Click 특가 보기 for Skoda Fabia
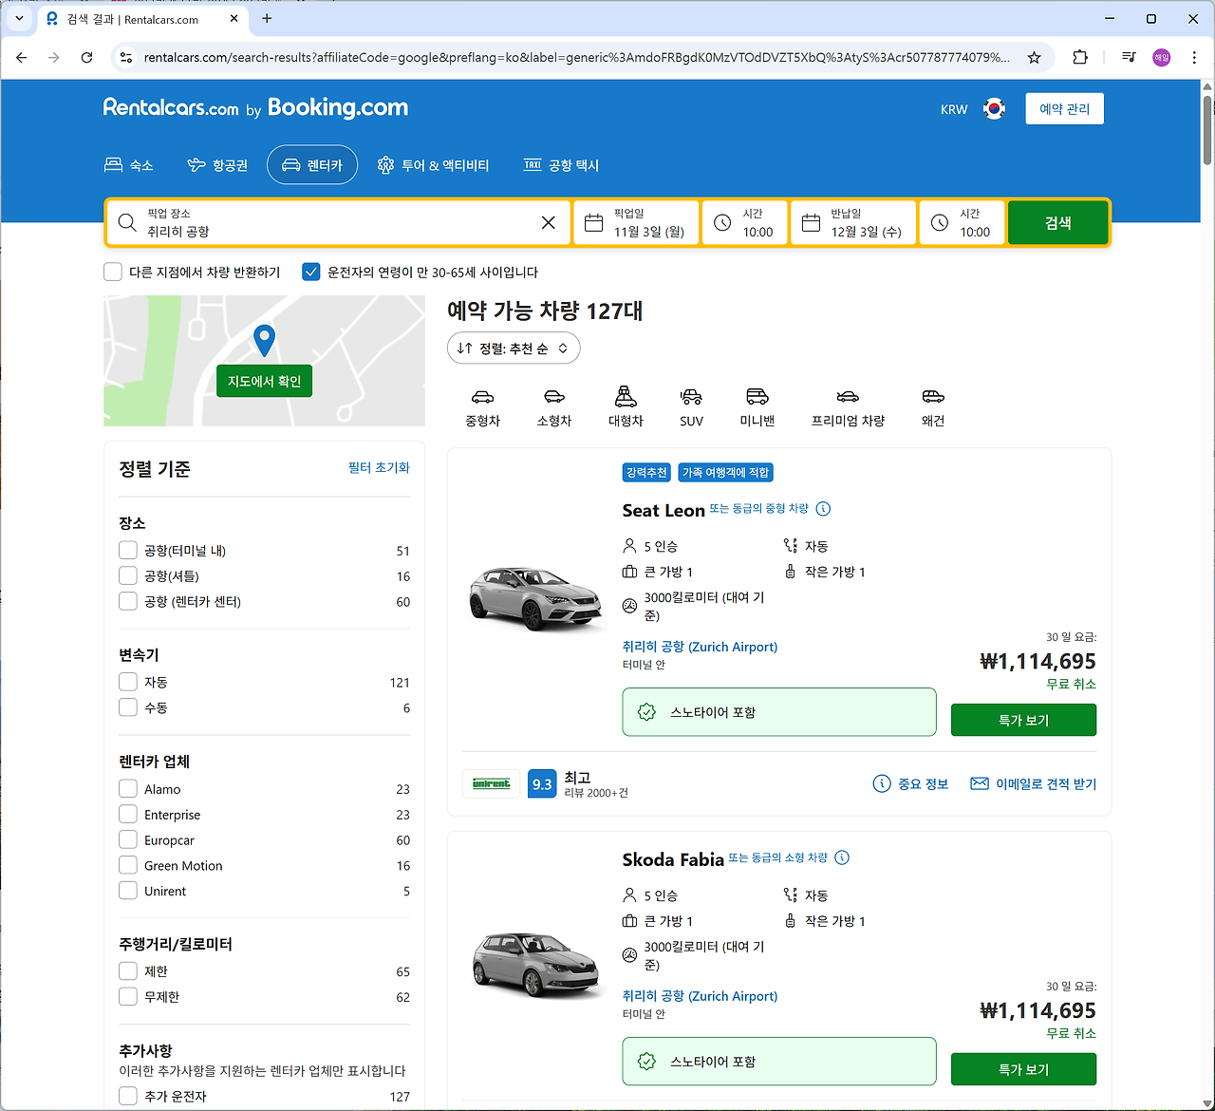Image resolution: width=1215 pixels, height=1111 pixels. point(1023,1069)
